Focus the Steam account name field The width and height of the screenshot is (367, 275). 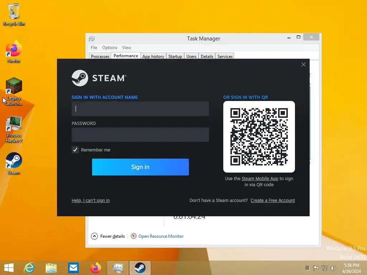[x=140, y=108]
